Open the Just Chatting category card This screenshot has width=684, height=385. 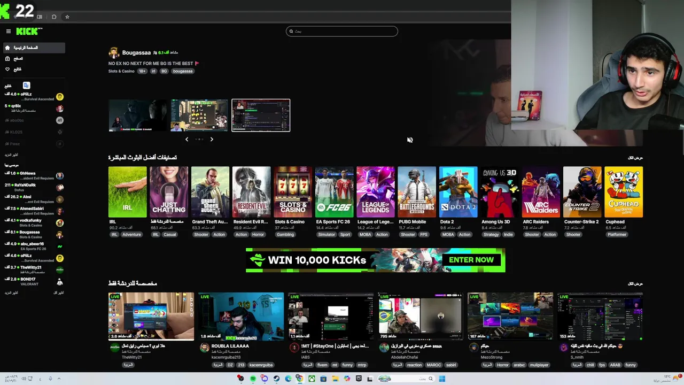(x=169, y=192)
